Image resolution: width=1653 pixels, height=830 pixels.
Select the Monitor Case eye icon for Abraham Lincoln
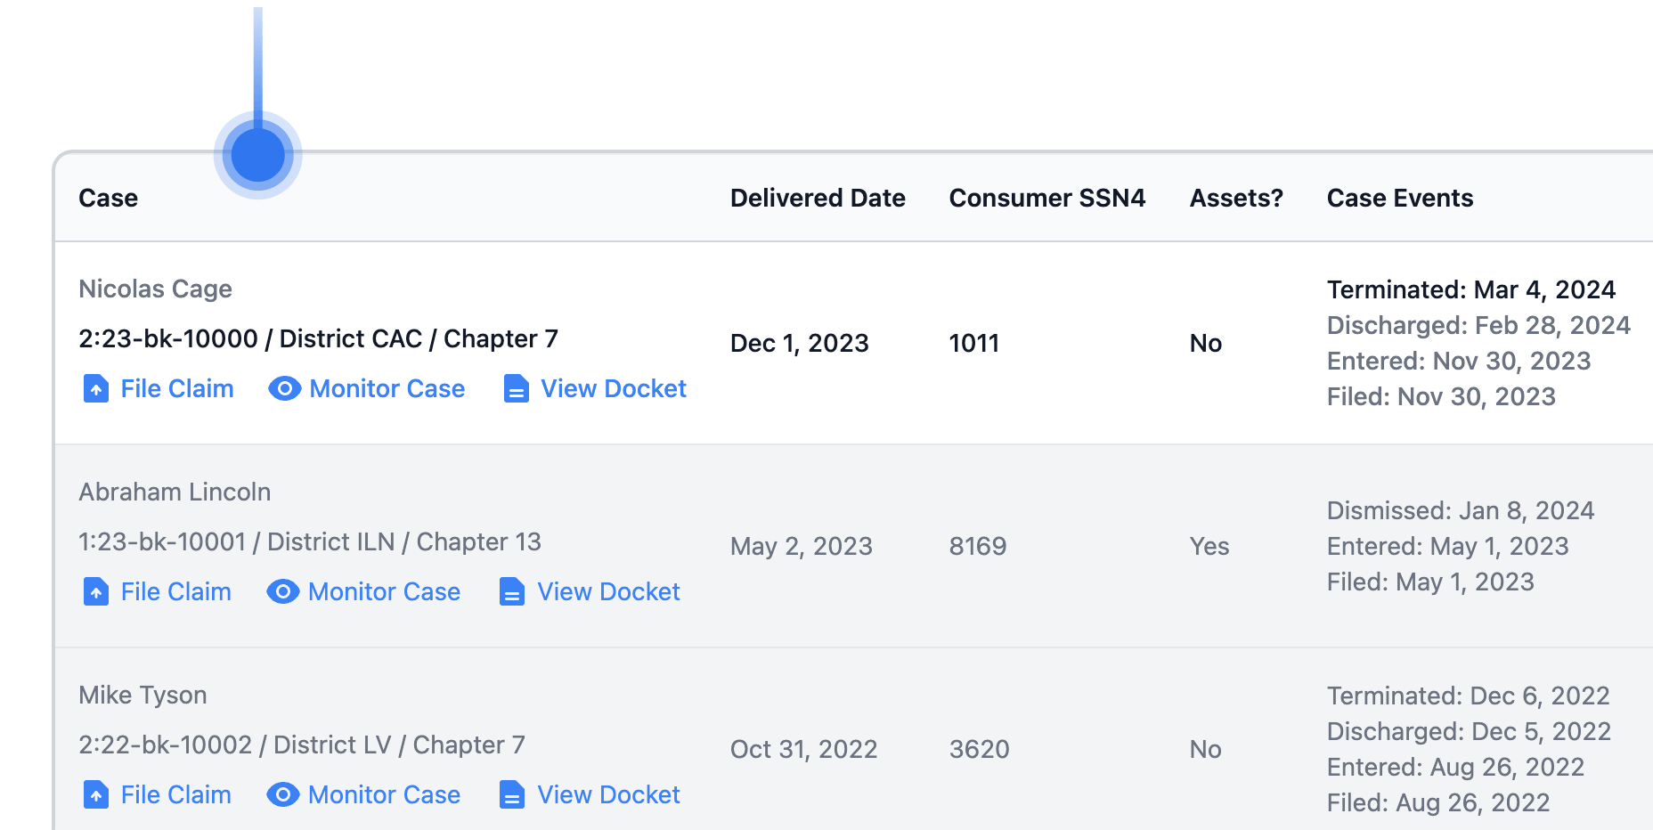[x=282, y=591]
